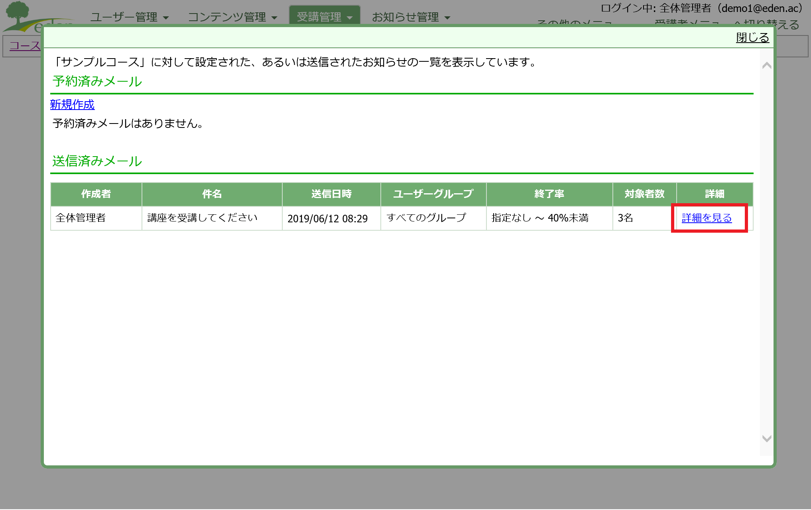Click the ユーザーグループ column header
811x510 pixels.
tap(433, 194)
